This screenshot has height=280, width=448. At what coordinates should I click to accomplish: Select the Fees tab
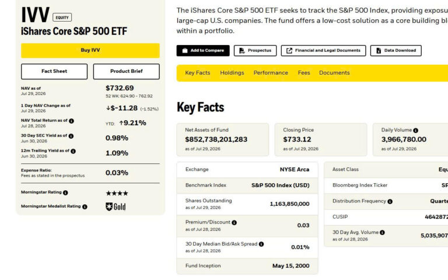[304, 73]
